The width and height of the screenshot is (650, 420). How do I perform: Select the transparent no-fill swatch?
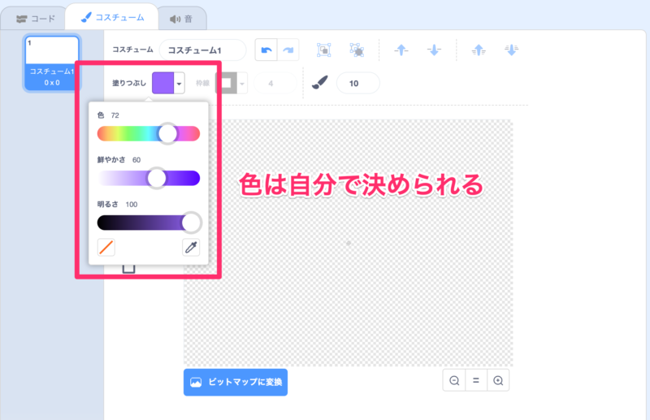point(106,248)
